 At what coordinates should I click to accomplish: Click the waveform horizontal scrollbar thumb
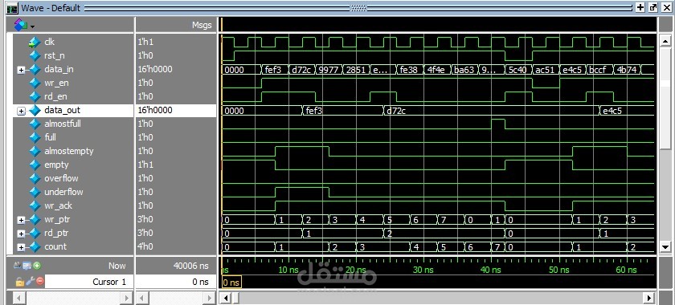pyautogui.click(x=235, y=298)
